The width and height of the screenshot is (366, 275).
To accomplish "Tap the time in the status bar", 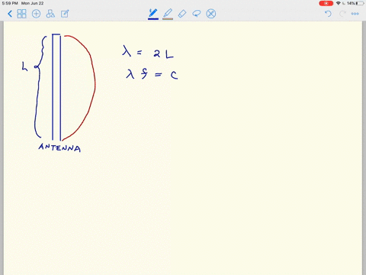I will [x=10, y=3].
